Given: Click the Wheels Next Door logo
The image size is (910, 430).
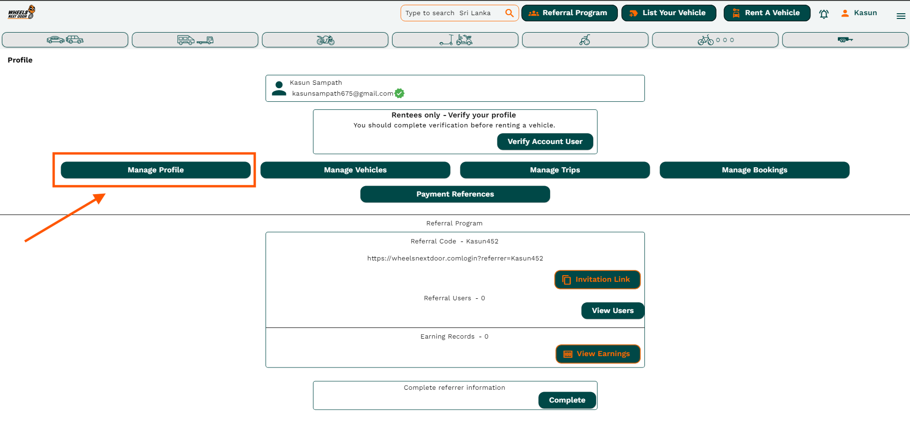Looking at the screenshot, I should coord(21,12).
